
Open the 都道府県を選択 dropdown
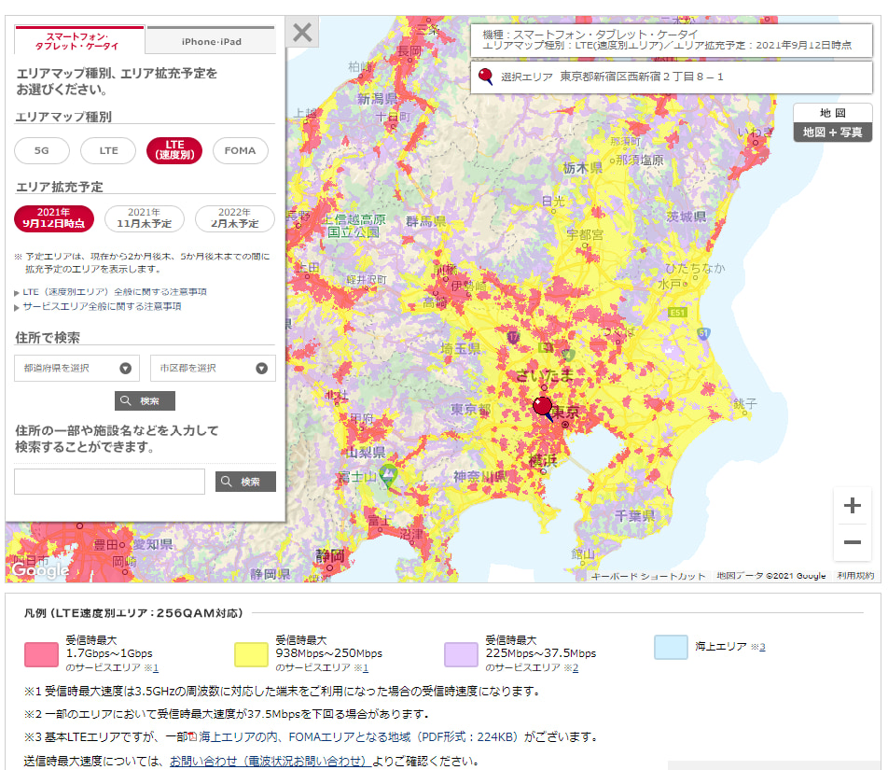(x=77, y=369)
